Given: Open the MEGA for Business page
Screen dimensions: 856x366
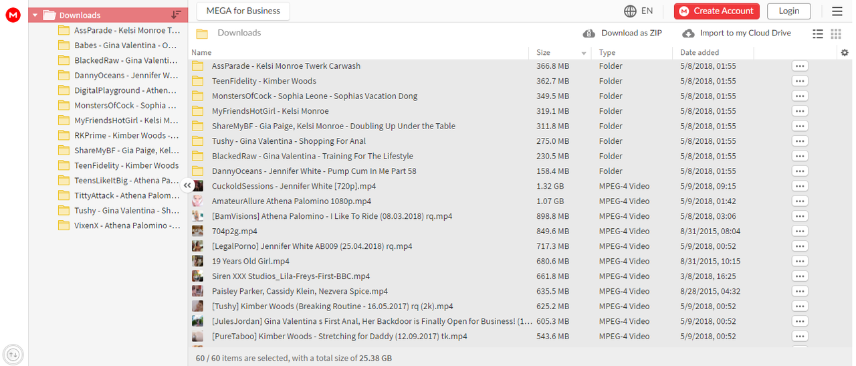Looking at the screenshot, I should tap(243, 11).
